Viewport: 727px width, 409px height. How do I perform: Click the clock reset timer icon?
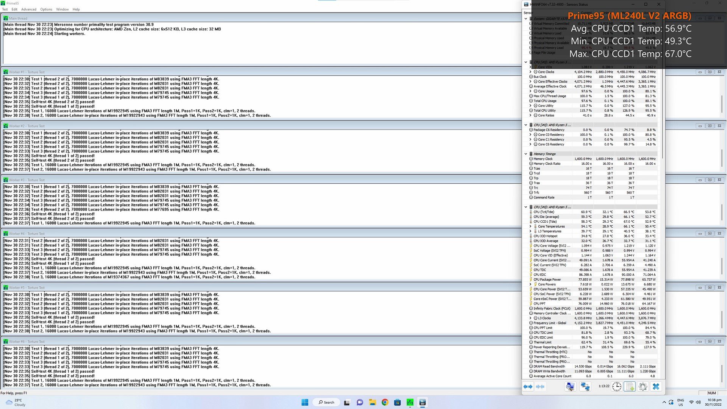(x=617, y=387)
